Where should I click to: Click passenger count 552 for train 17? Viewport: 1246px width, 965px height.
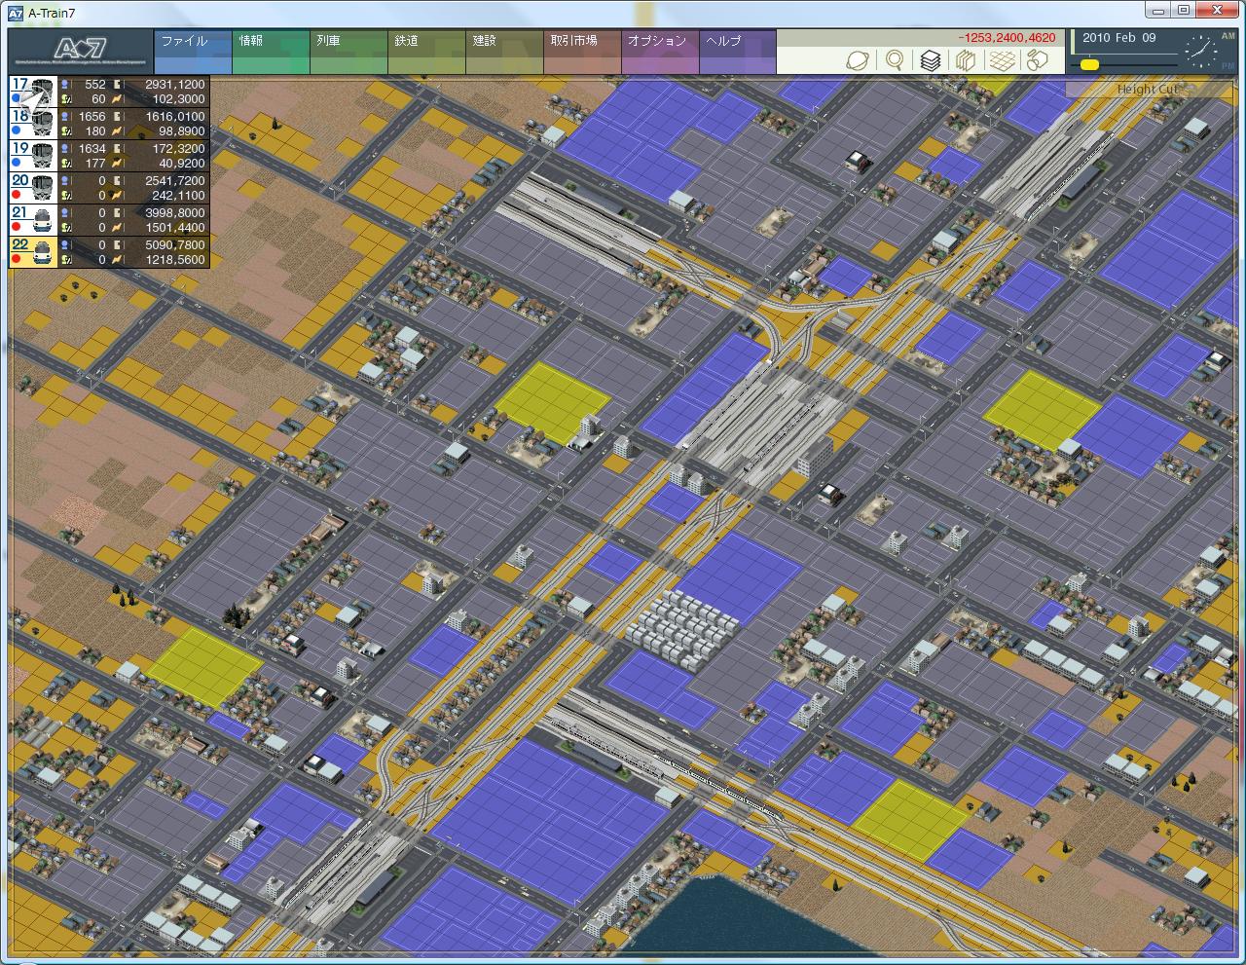(94, 85)
